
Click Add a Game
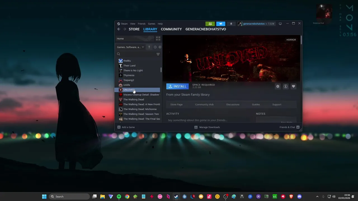[126, 127]
